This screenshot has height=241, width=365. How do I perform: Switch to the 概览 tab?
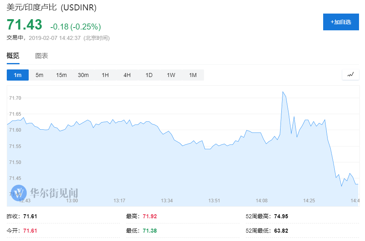point(13,56)
